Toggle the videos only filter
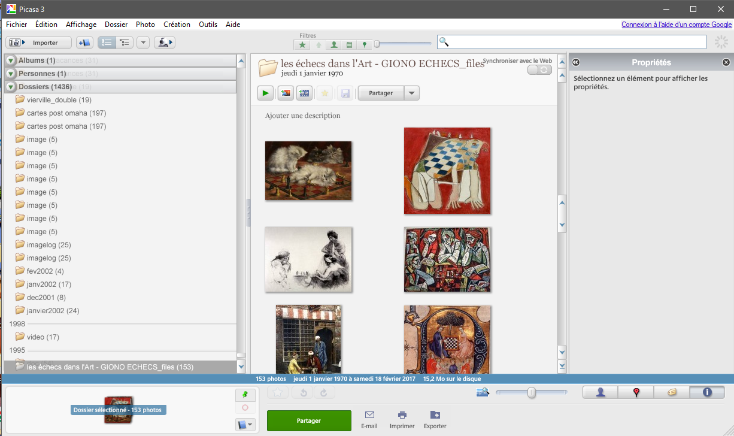Image resolution: width=734 pixels, height=436 pixels. point(349,45)
